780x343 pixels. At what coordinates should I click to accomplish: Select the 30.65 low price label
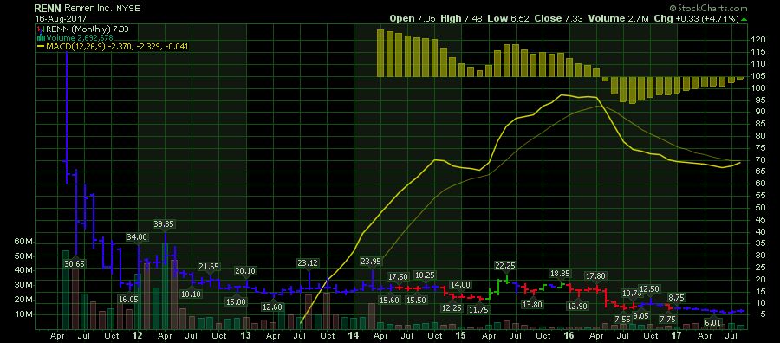[x=75, y=264]
